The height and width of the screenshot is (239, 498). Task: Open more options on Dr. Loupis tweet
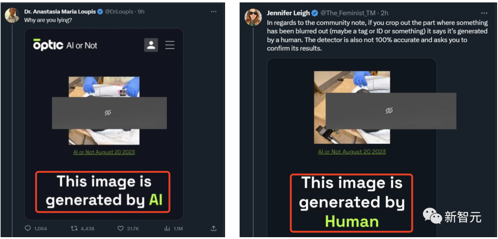click(213, 12)
